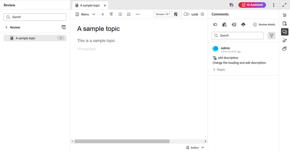This screenshot has width=290, height=151.
Task: Select A sample topic in review list
Action: (35, 38)
